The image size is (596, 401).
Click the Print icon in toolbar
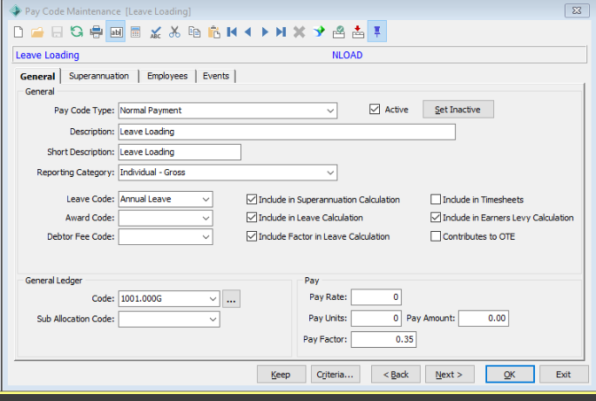(96, 32)
